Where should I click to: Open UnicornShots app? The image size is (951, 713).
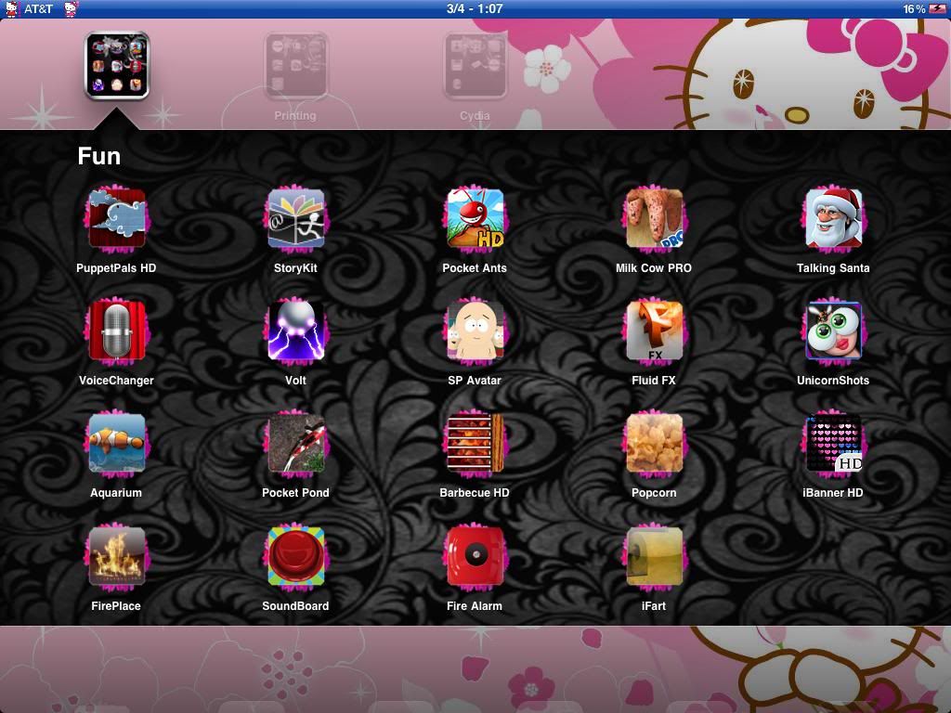(833, 331)
